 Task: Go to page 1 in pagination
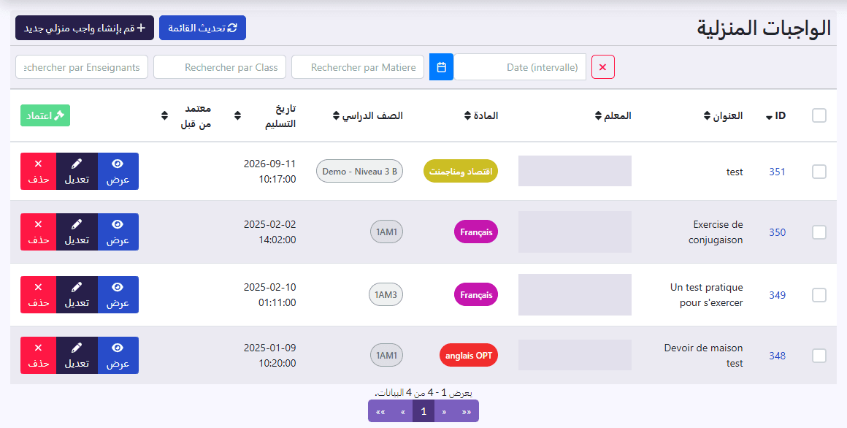(423, 411)
